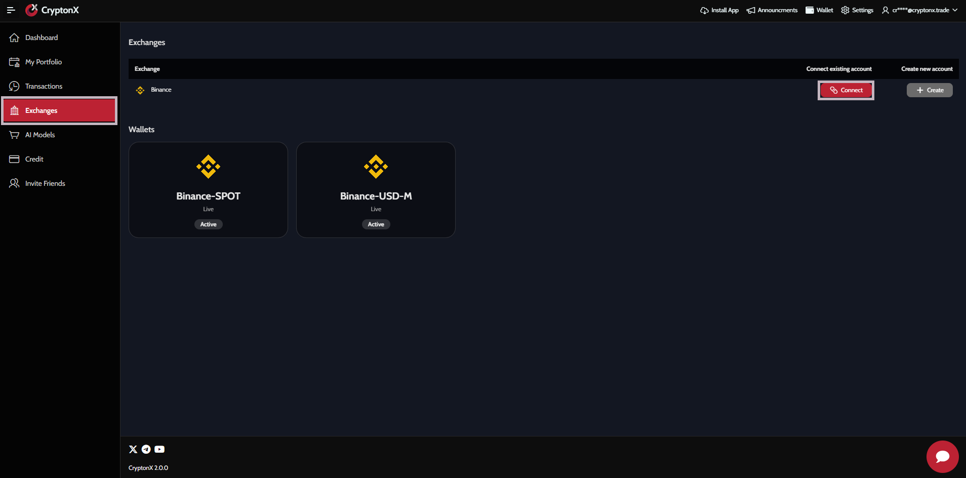Image resolution: width=966 pixels, height=478 pixels.
Task: Click the Install App cloud icon
Action: 704,10
